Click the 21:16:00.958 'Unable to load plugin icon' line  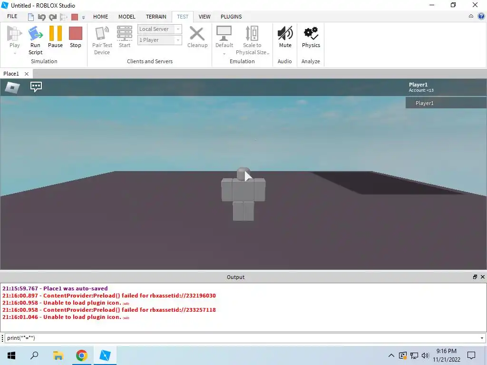coord(66,303)
